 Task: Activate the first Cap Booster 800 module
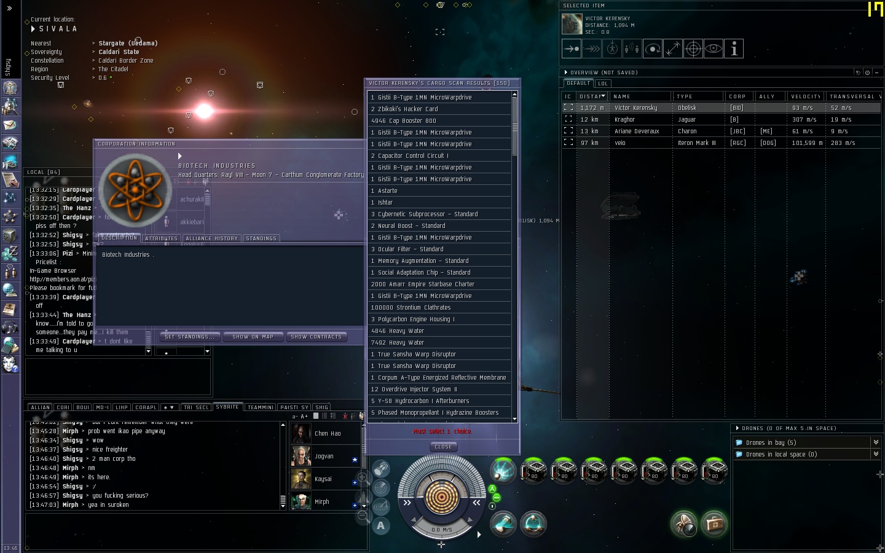point(533,471)
